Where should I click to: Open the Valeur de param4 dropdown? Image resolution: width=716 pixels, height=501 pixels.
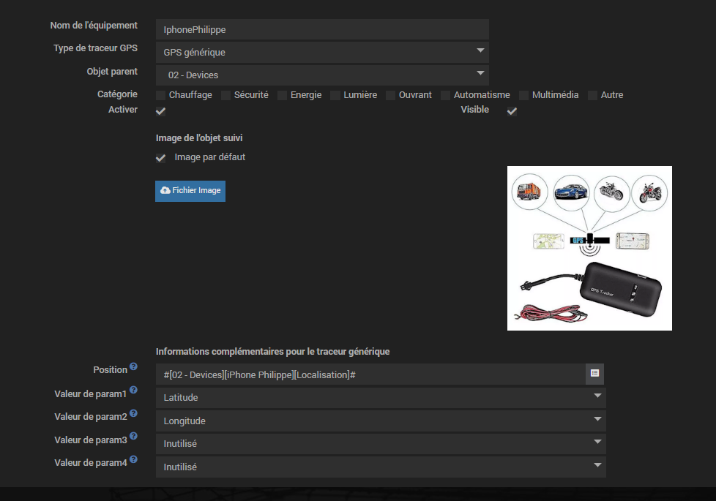[x=381, y=467]
